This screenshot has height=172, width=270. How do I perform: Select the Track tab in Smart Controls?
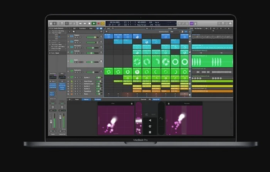click(77, 100)
